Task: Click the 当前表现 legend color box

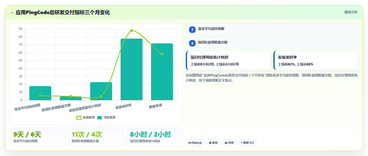Action: (x=100, y=118)
